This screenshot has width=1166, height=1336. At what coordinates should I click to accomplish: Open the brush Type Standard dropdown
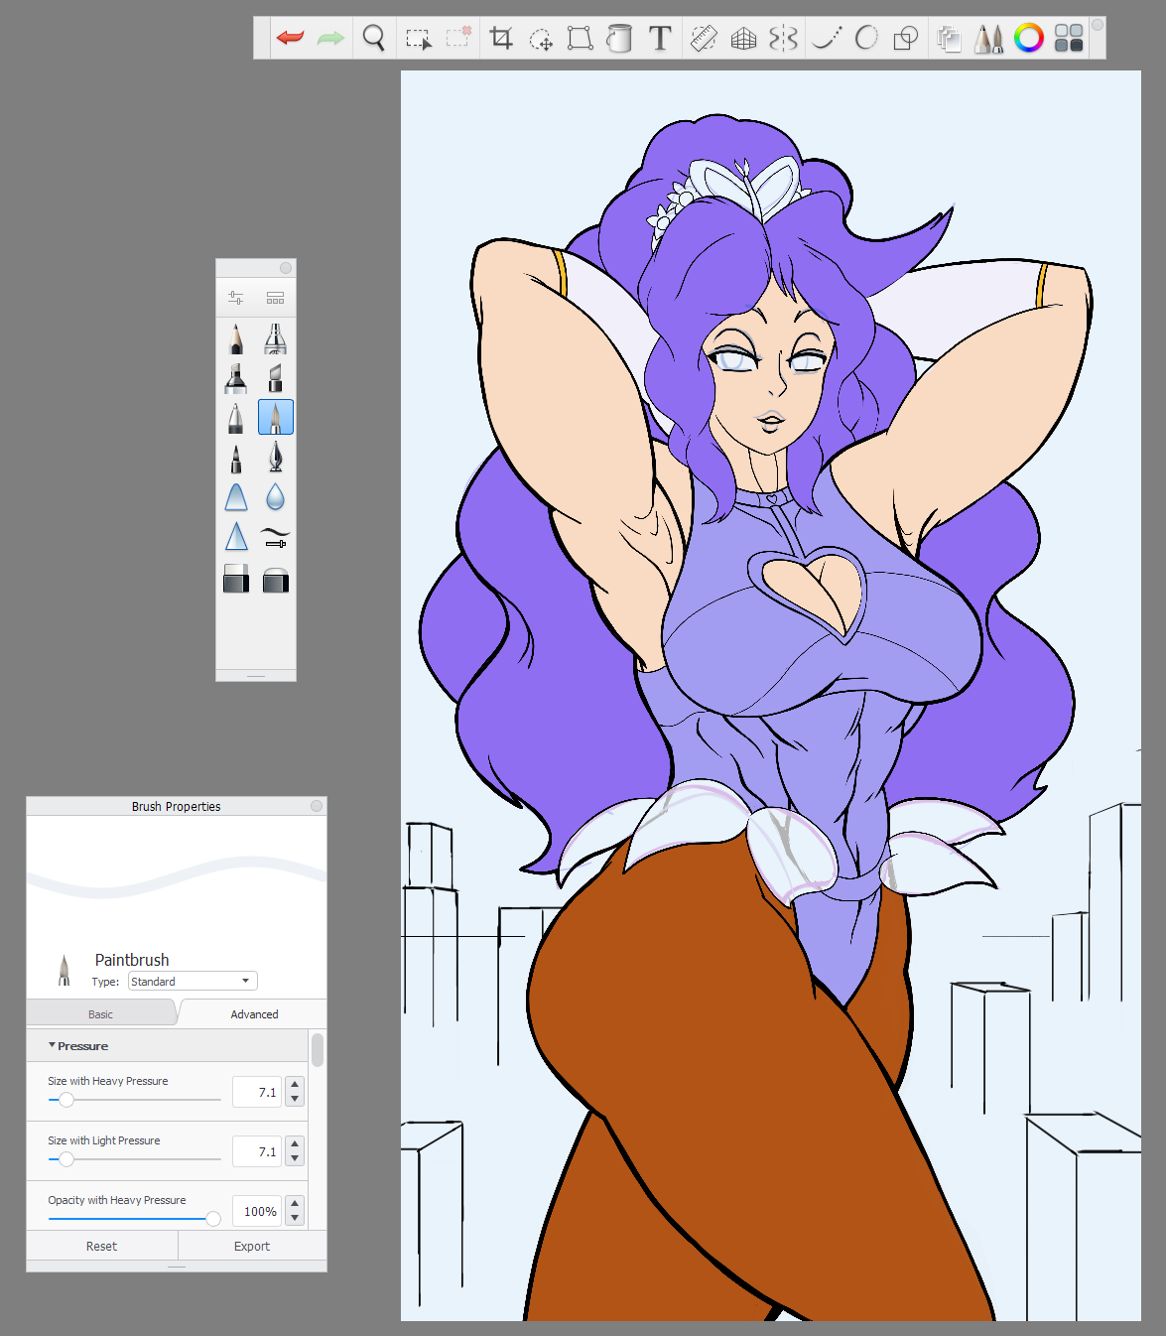tap(193, 981)
